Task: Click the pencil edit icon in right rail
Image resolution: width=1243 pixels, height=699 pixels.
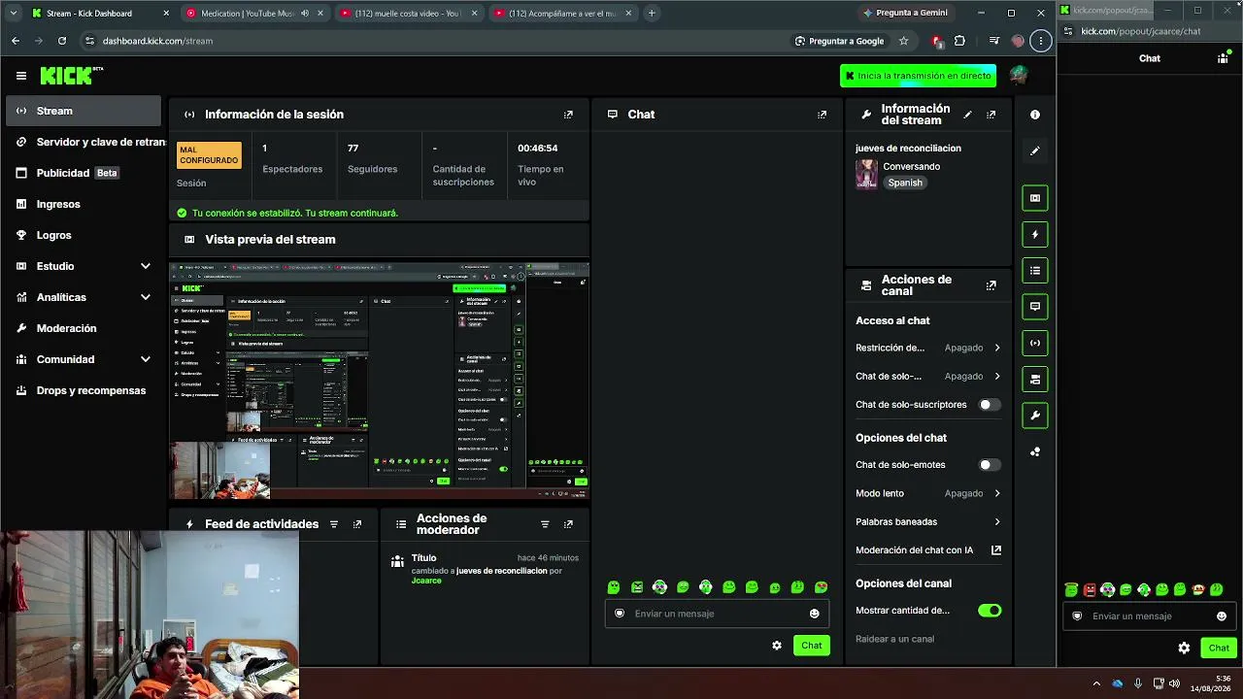Action: 1035,150
